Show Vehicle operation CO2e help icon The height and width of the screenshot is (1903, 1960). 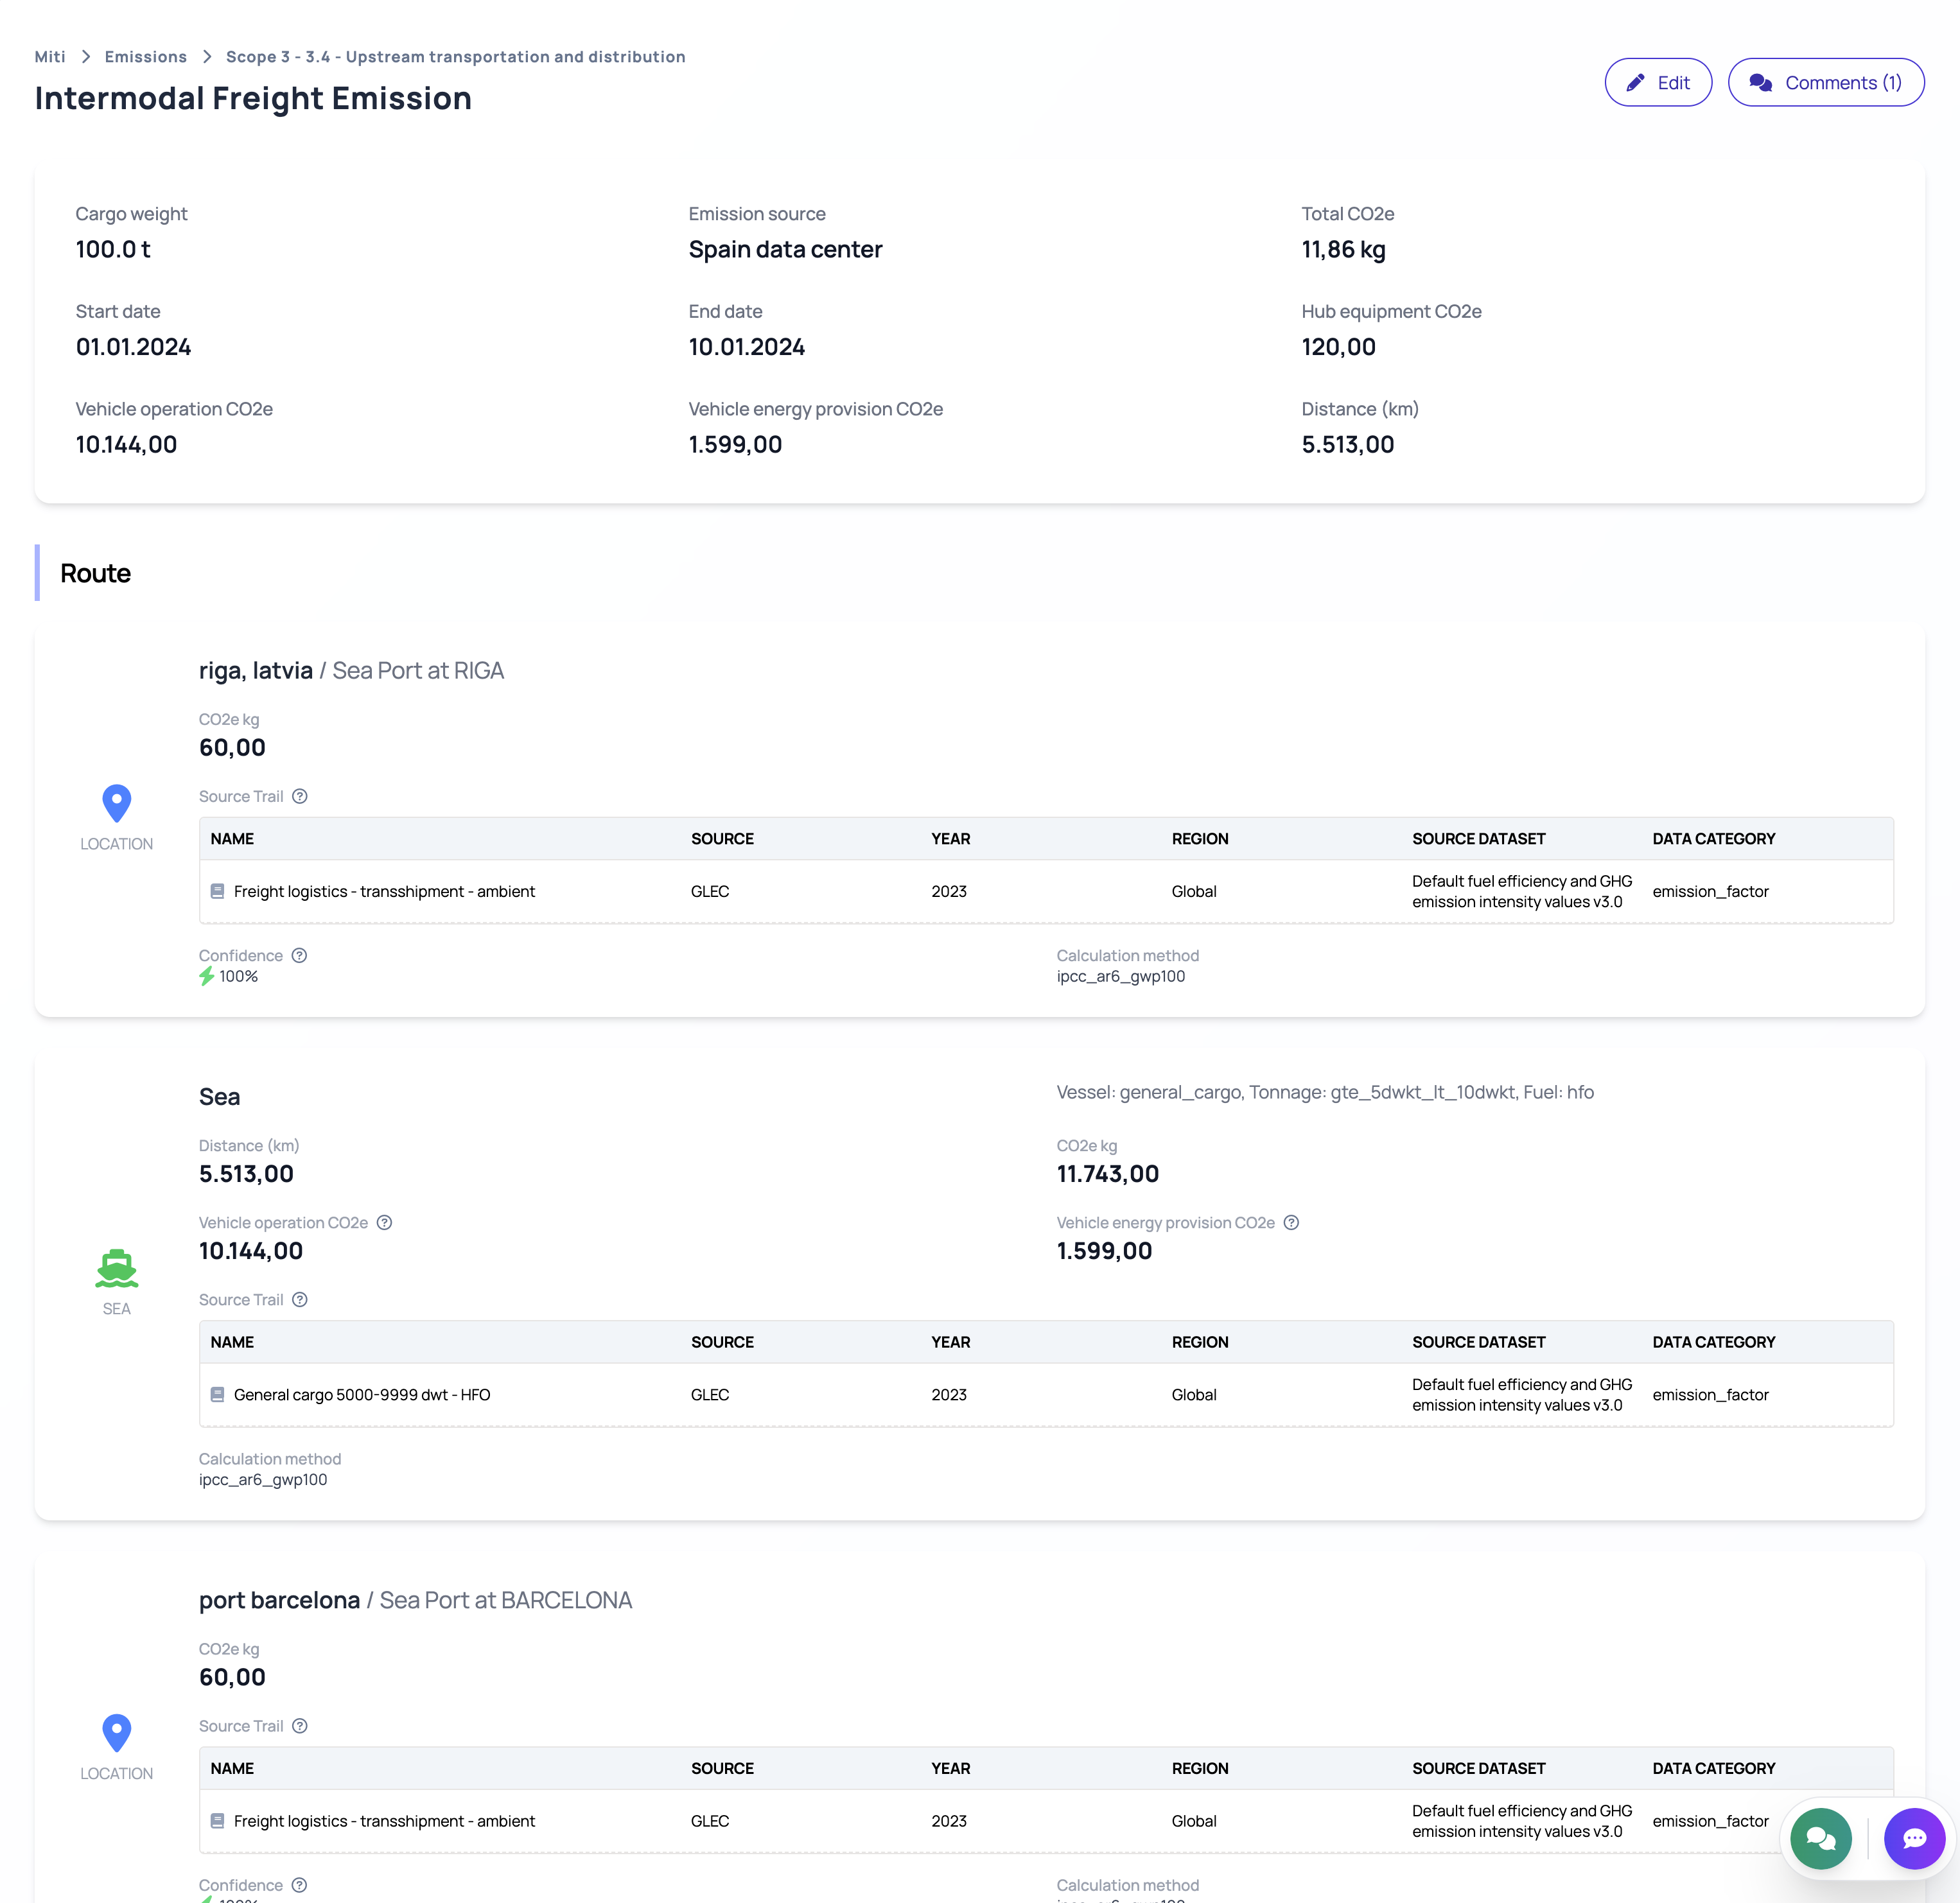click(384, 1223)
